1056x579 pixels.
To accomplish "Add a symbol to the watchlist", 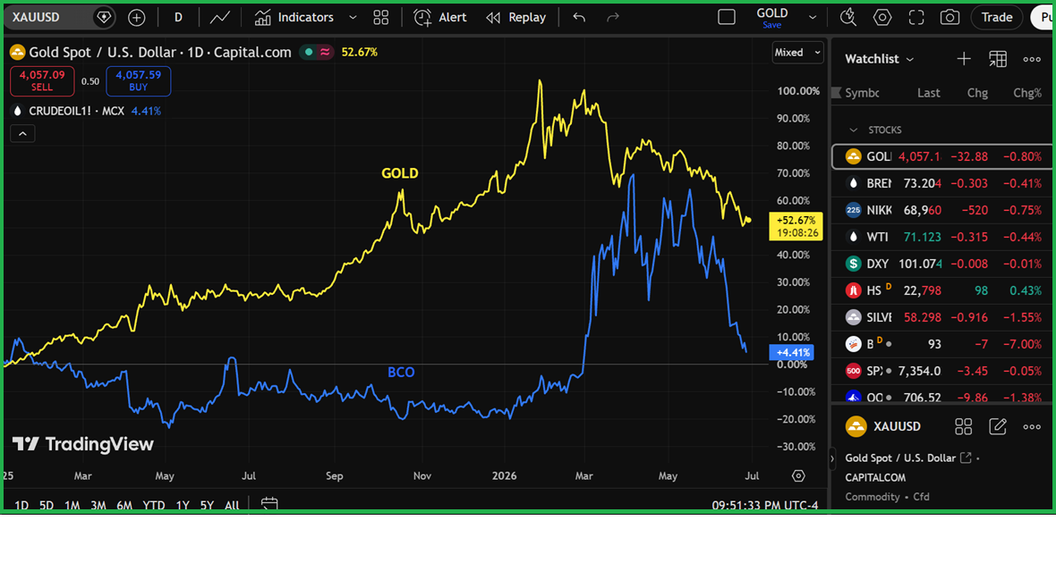I will (964, 59).
